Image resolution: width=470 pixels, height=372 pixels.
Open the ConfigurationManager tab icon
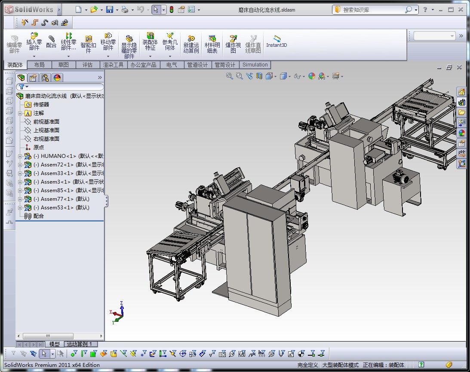tap(45, 78)
